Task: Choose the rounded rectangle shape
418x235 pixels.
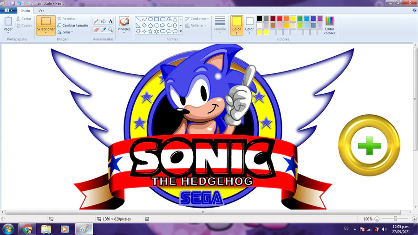Action: pos(163,20)
